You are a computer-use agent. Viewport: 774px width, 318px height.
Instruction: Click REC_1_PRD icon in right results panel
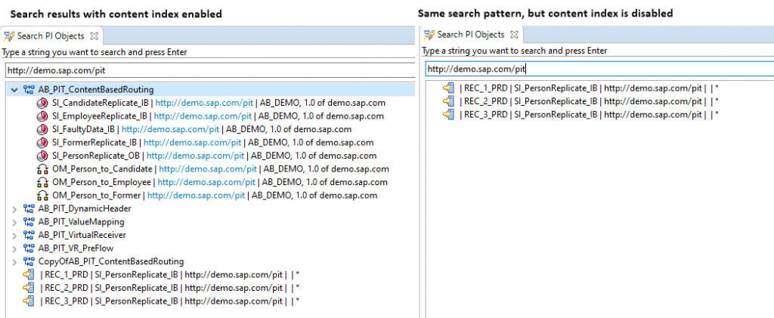coord(448,88)
